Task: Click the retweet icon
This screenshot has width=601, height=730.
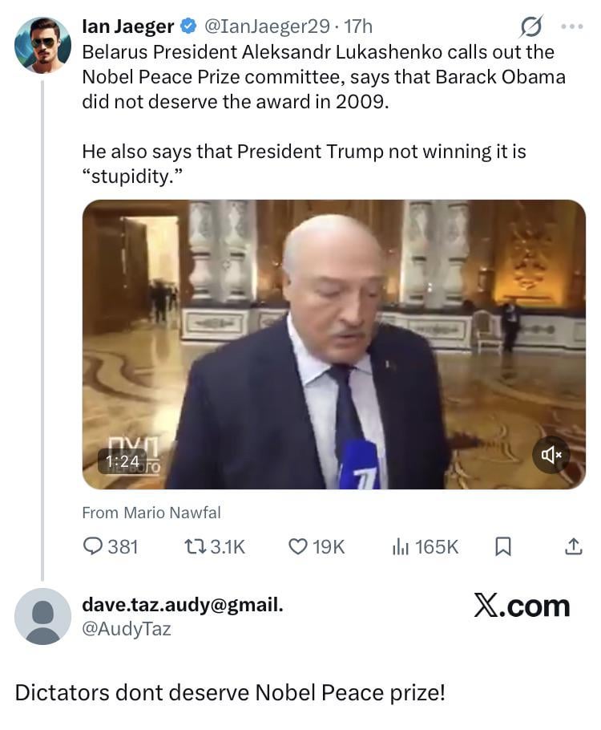Action: pos(194,546)
